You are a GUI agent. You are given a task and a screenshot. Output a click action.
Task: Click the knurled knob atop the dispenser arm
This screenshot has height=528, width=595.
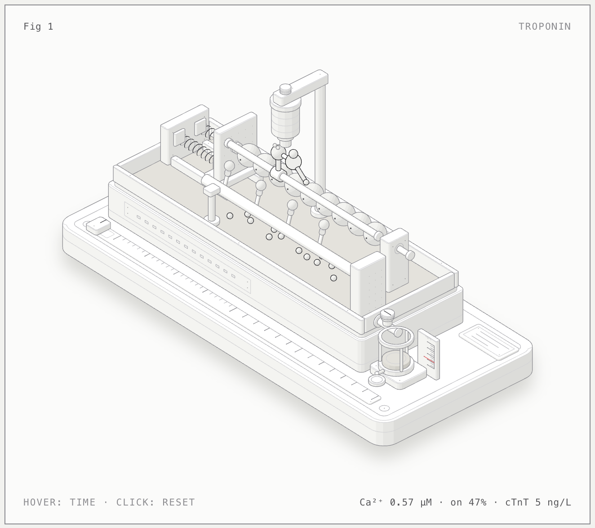[x=285, y=89]
